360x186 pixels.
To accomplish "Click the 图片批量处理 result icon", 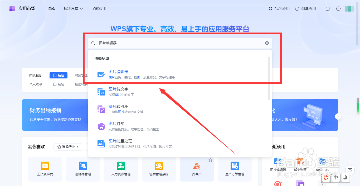I will pos(101,144).
